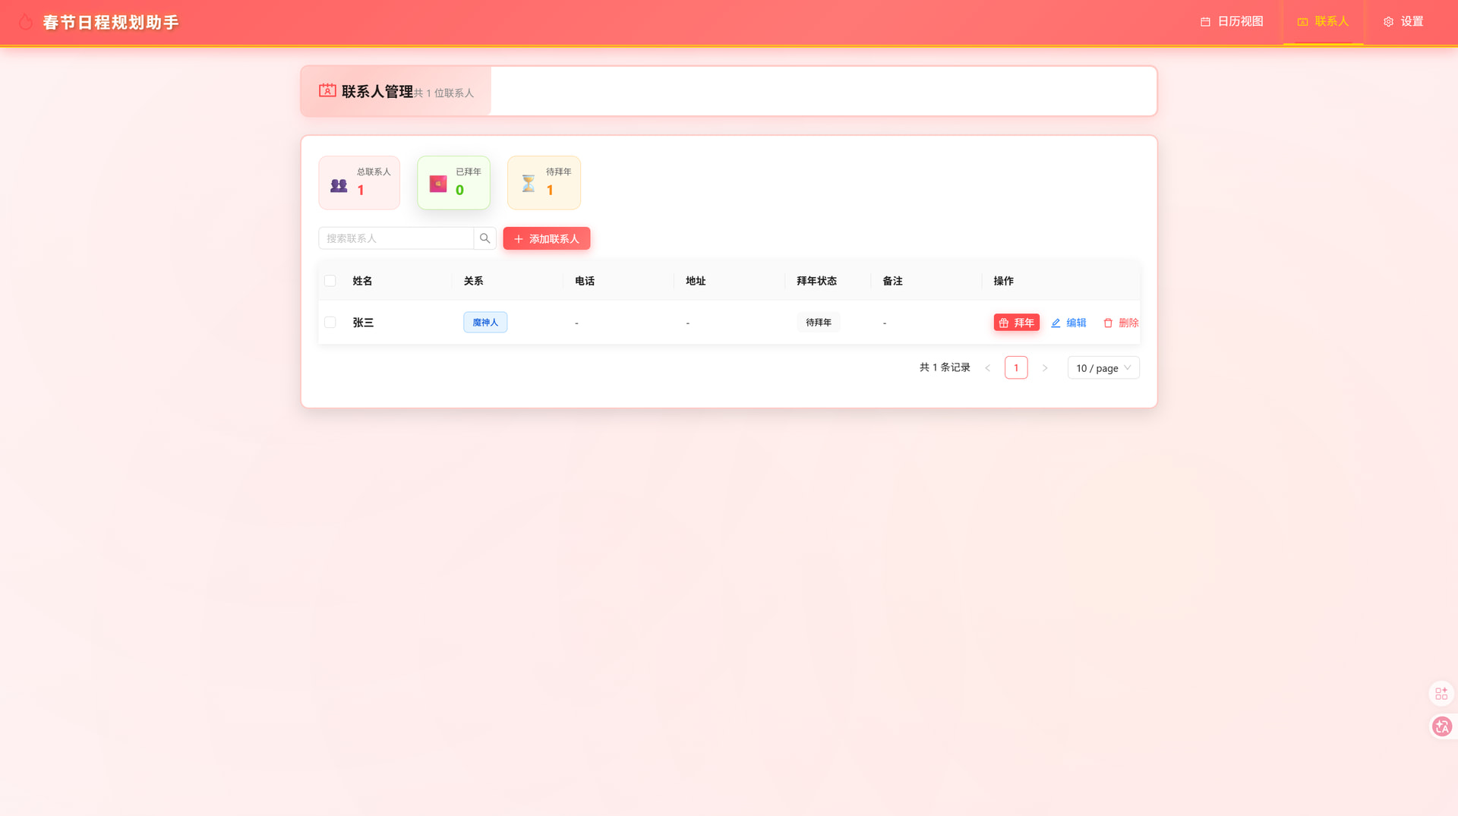Viewport: 1458px width, 816px height.
Task: Click the grid apps floating icon at right edge
Action: pos(1441,693)
